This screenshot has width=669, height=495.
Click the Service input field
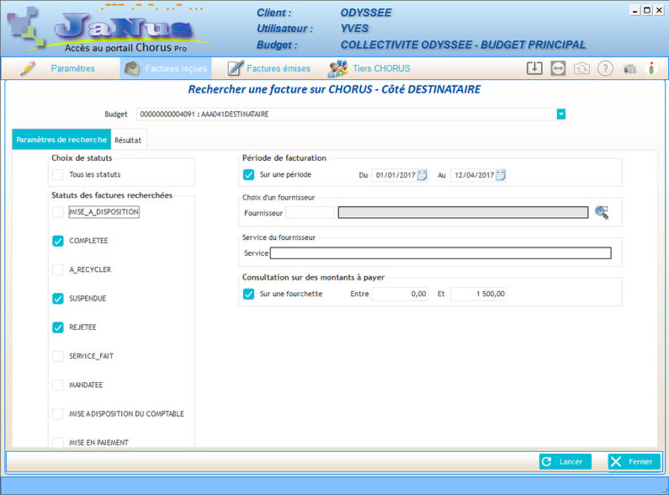[x=440, y=253]
